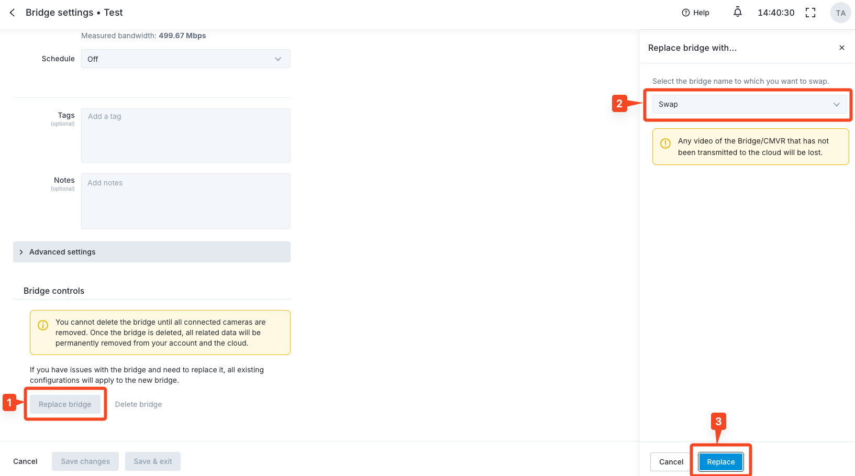Click the bridge controls warning info icon
The height and width of the screenshot is (476, 855).
[43, 325]
